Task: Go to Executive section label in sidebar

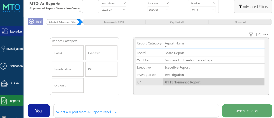Action: click(16, 32)
